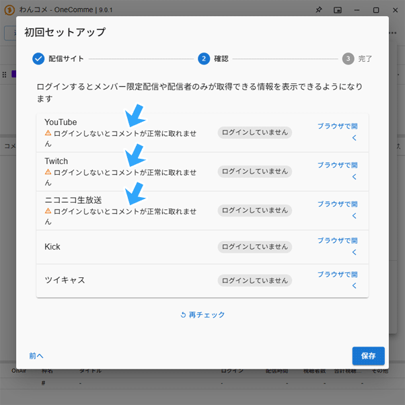Click the drag handle in the background window

click(4, 75)
